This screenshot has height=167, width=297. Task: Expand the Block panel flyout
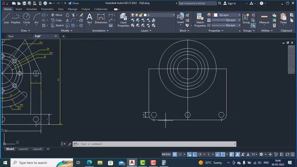coord(185,31)
